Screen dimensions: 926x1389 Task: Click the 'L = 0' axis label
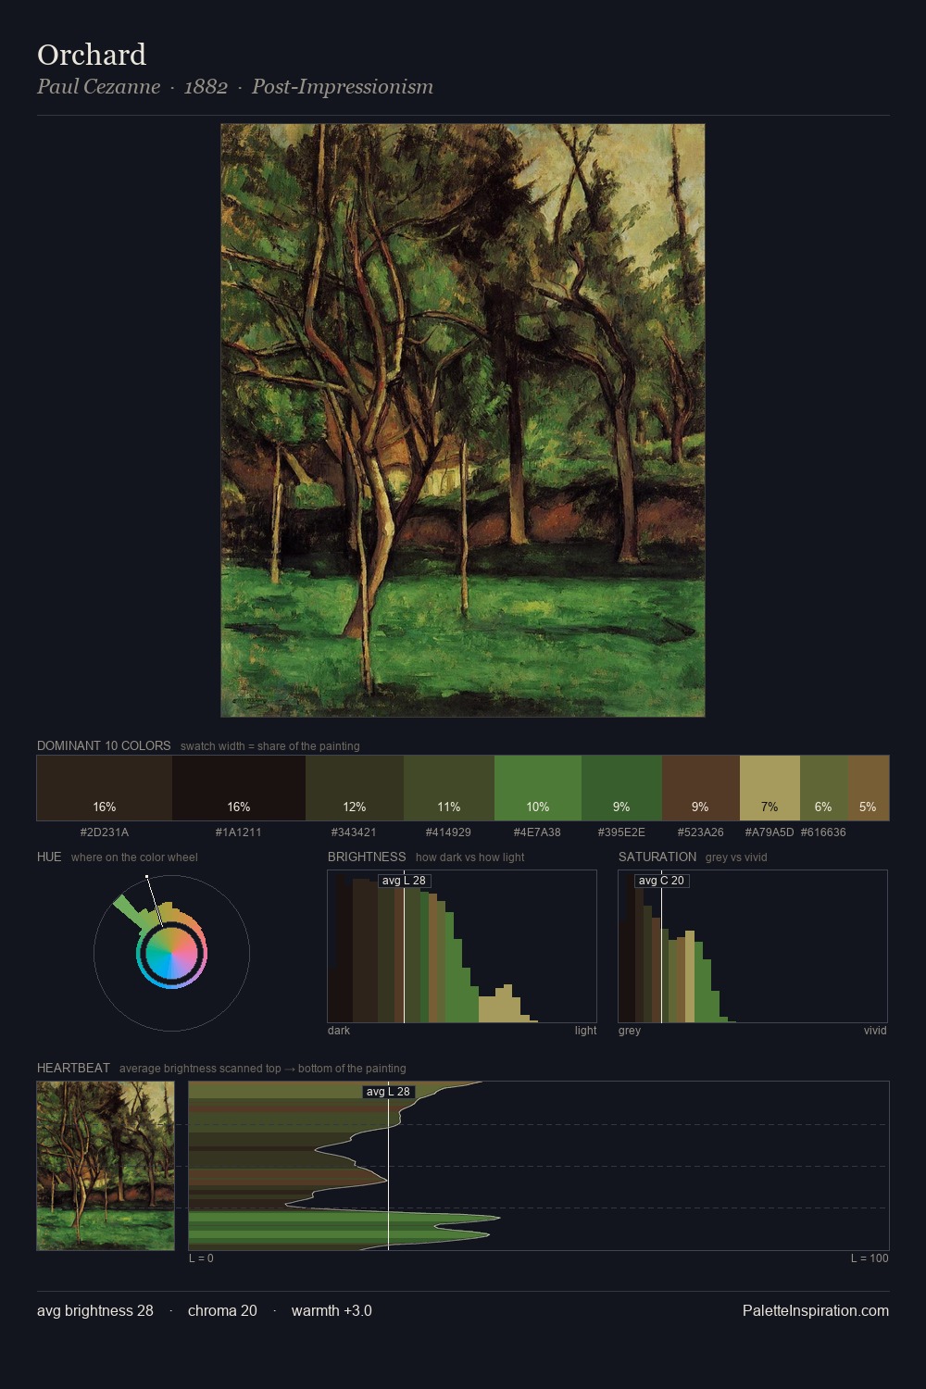click(x=201, y=1258)
